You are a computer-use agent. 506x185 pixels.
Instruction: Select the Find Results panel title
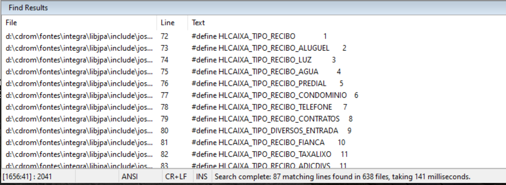(x=28, y=8)
